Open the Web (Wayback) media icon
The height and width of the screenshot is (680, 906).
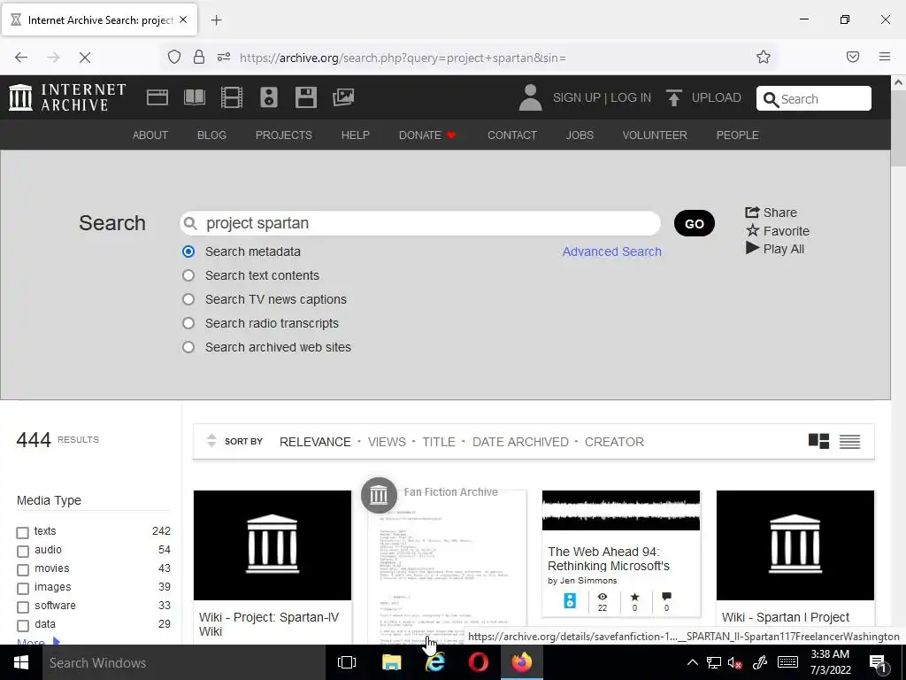pyautogui.click(x=157, y=97)
